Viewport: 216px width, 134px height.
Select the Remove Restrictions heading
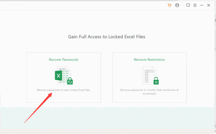point(149,60)
